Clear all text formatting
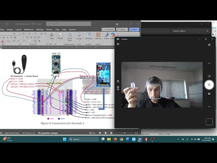The width and height of the screenshot is (217, 163). coord(15,37)
